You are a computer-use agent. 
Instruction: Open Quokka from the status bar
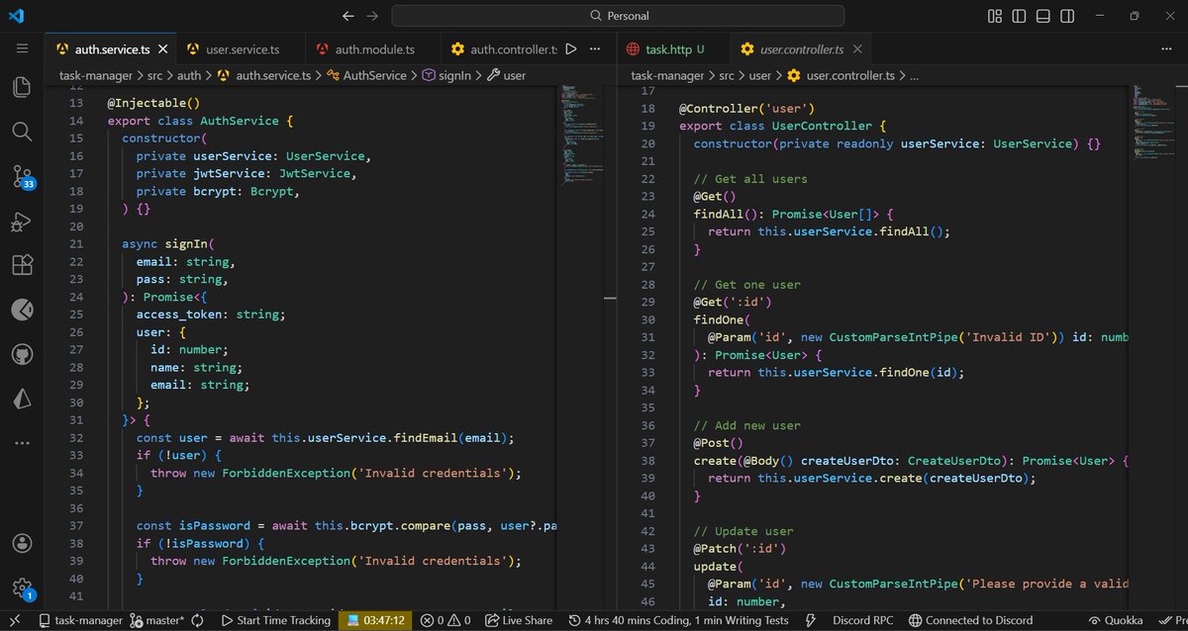coord(1117,620)
